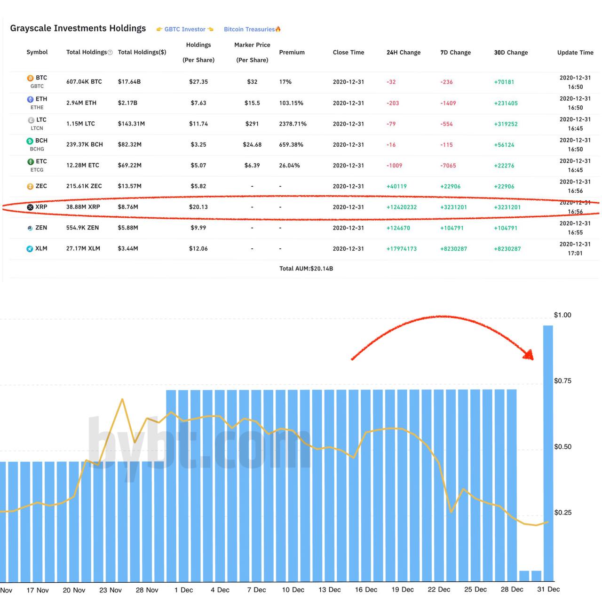Click the $3.44M XLM holdings value
This screenshot has width=602, height=602.
tap(128, 248)
